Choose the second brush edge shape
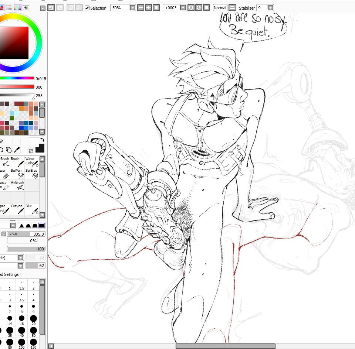This screenshot has height=349, width=355. (28, 226)
